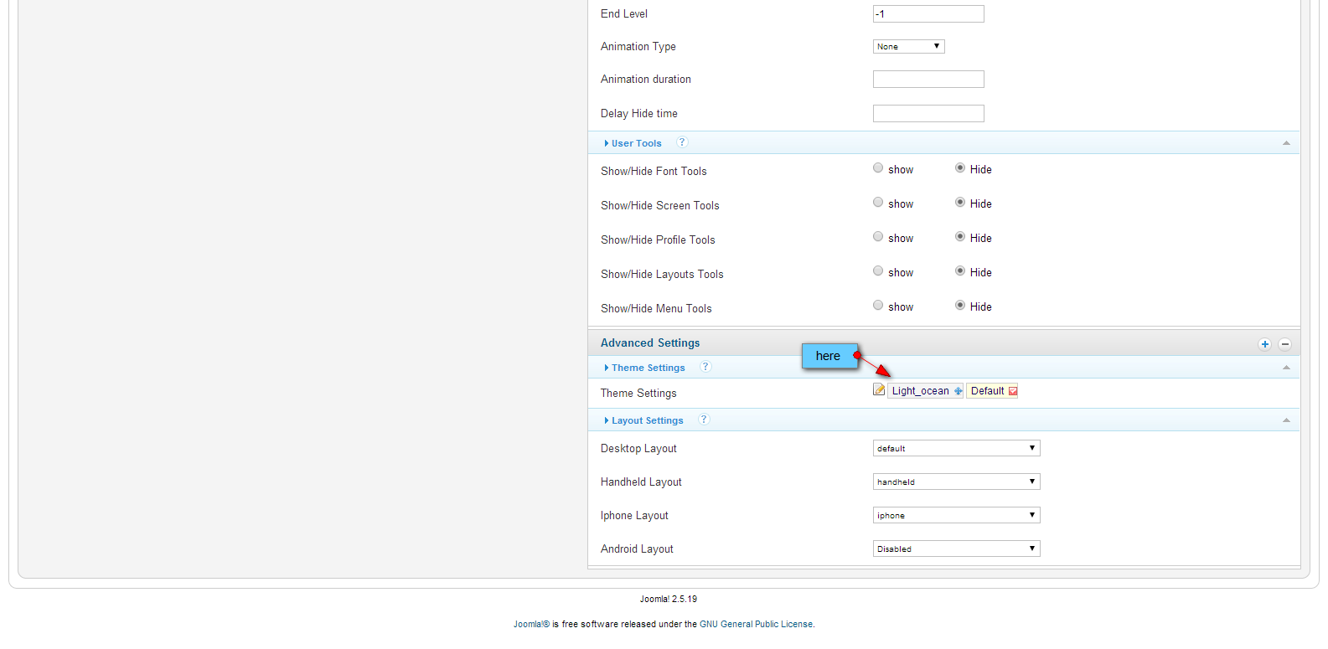Click the Animation duration label

tap(646, 80)
